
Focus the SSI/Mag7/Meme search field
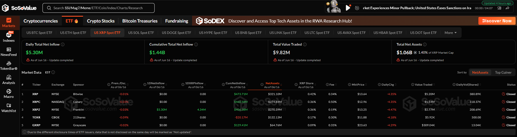tap(98, 8)
